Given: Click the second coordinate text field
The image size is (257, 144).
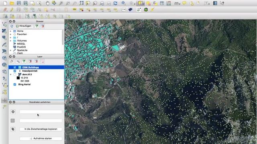Looking at the screenshot, I should pyautogui.click(x=41, y=120).
